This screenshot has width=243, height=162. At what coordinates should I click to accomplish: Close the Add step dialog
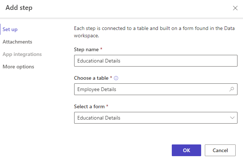click(235, 8)
